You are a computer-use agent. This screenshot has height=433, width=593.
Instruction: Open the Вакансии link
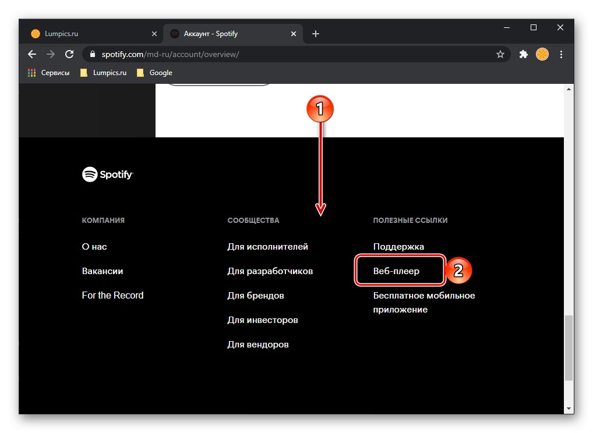pyautogui.click(x=103, y=271)
